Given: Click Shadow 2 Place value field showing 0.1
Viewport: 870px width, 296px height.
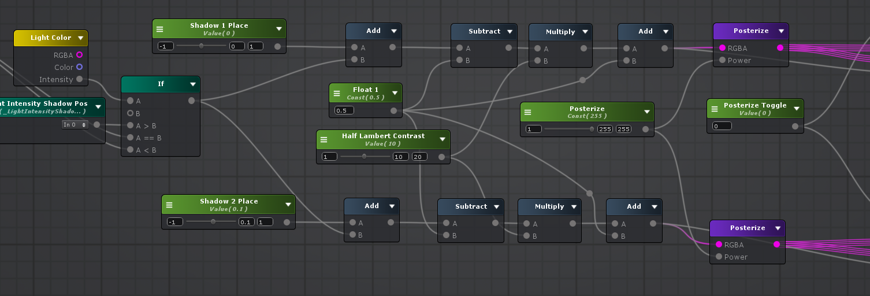Looking at the screenshot, I should (246, 222).
